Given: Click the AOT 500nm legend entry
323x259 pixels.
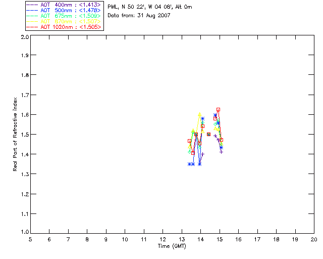Looking at the screenshot, I should pyautogui.click(x=64, y=10).
